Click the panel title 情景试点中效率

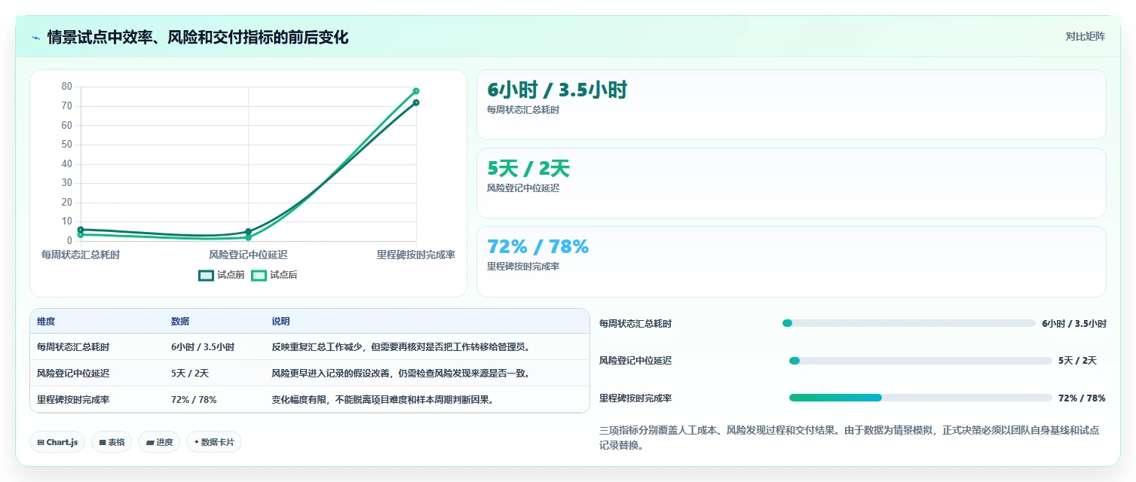[x=197, y=37]
